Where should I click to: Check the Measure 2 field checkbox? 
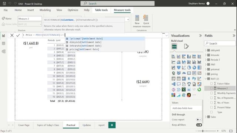click(211, 88)
